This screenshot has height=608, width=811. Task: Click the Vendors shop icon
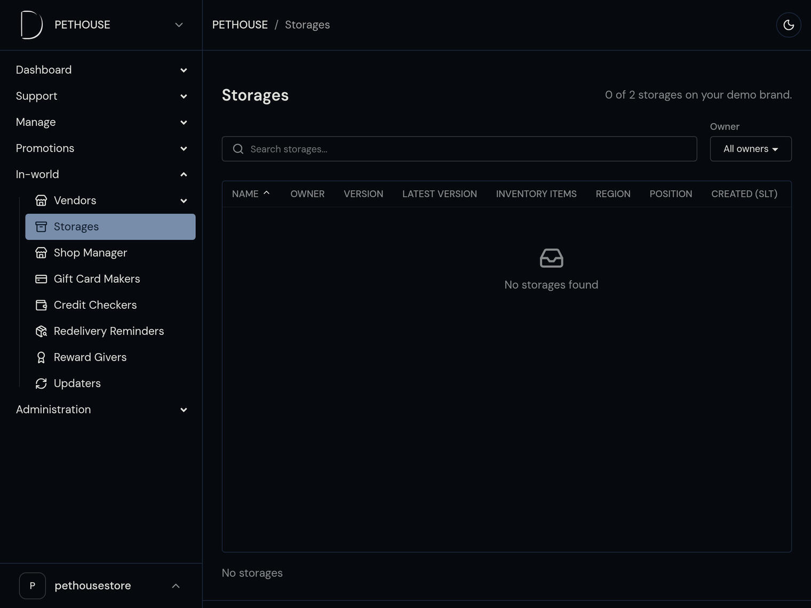pyautogui.click(x=41, y=201)
